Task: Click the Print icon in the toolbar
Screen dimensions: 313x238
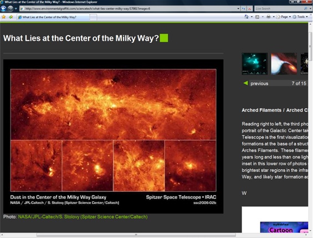Action: click(269, 17)
